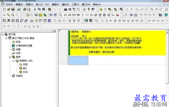Image resolution: width=169 pixels, height=107 pixels.
Task: Toggle the yellow ladder view button
Action: 41,15
